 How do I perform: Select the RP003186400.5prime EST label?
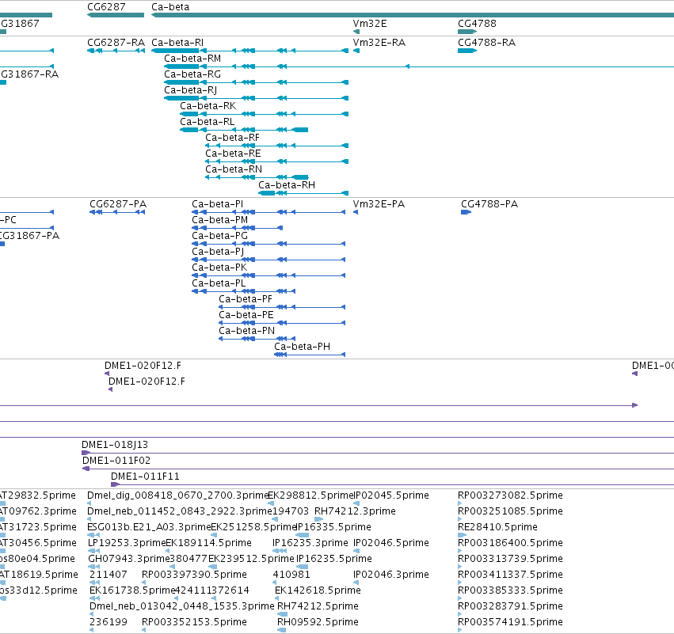click(x=510, y=543)
